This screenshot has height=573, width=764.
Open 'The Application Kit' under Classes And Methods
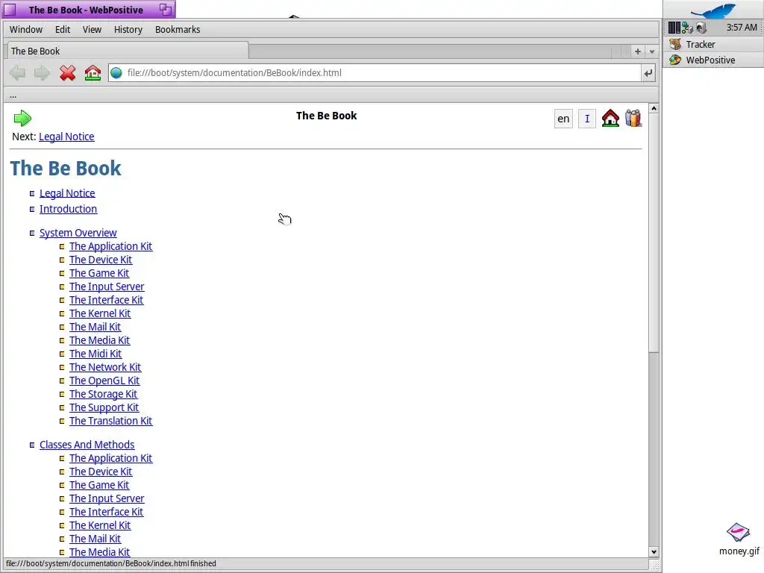click(110, 459)
